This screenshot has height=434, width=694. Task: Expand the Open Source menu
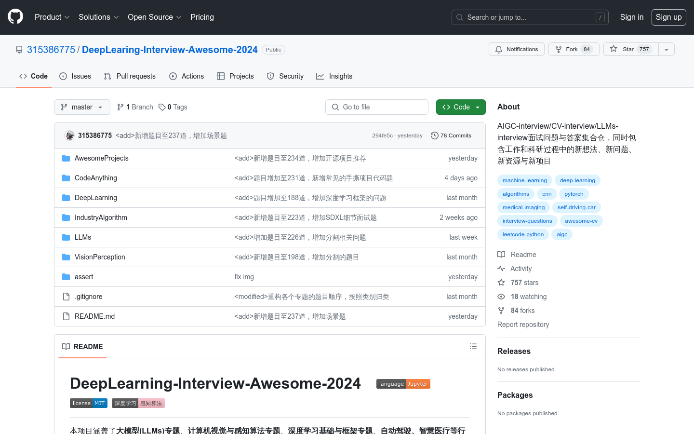pos(154,17)
